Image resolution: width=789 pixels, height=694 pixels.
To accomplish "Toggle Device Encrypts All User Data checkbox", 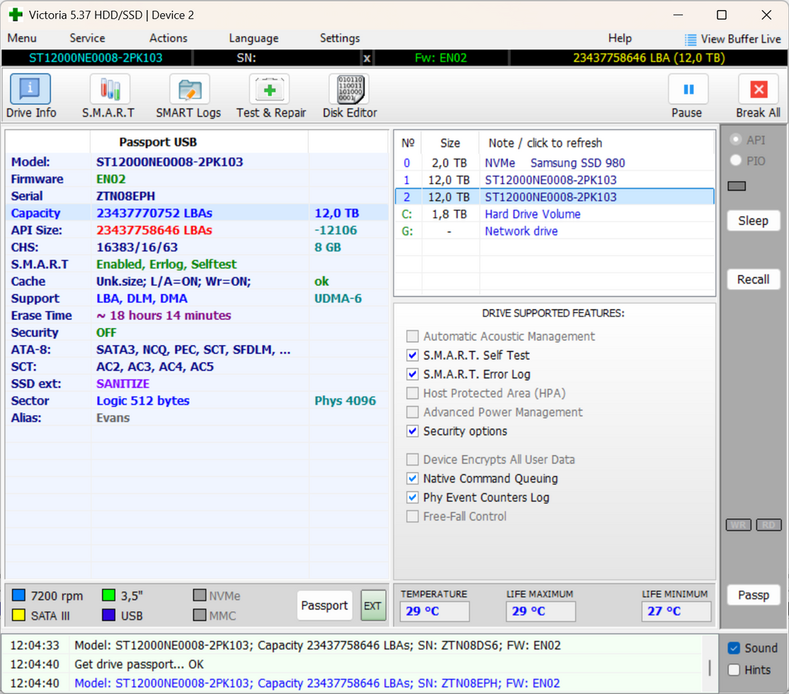I will tap(412, 459).
